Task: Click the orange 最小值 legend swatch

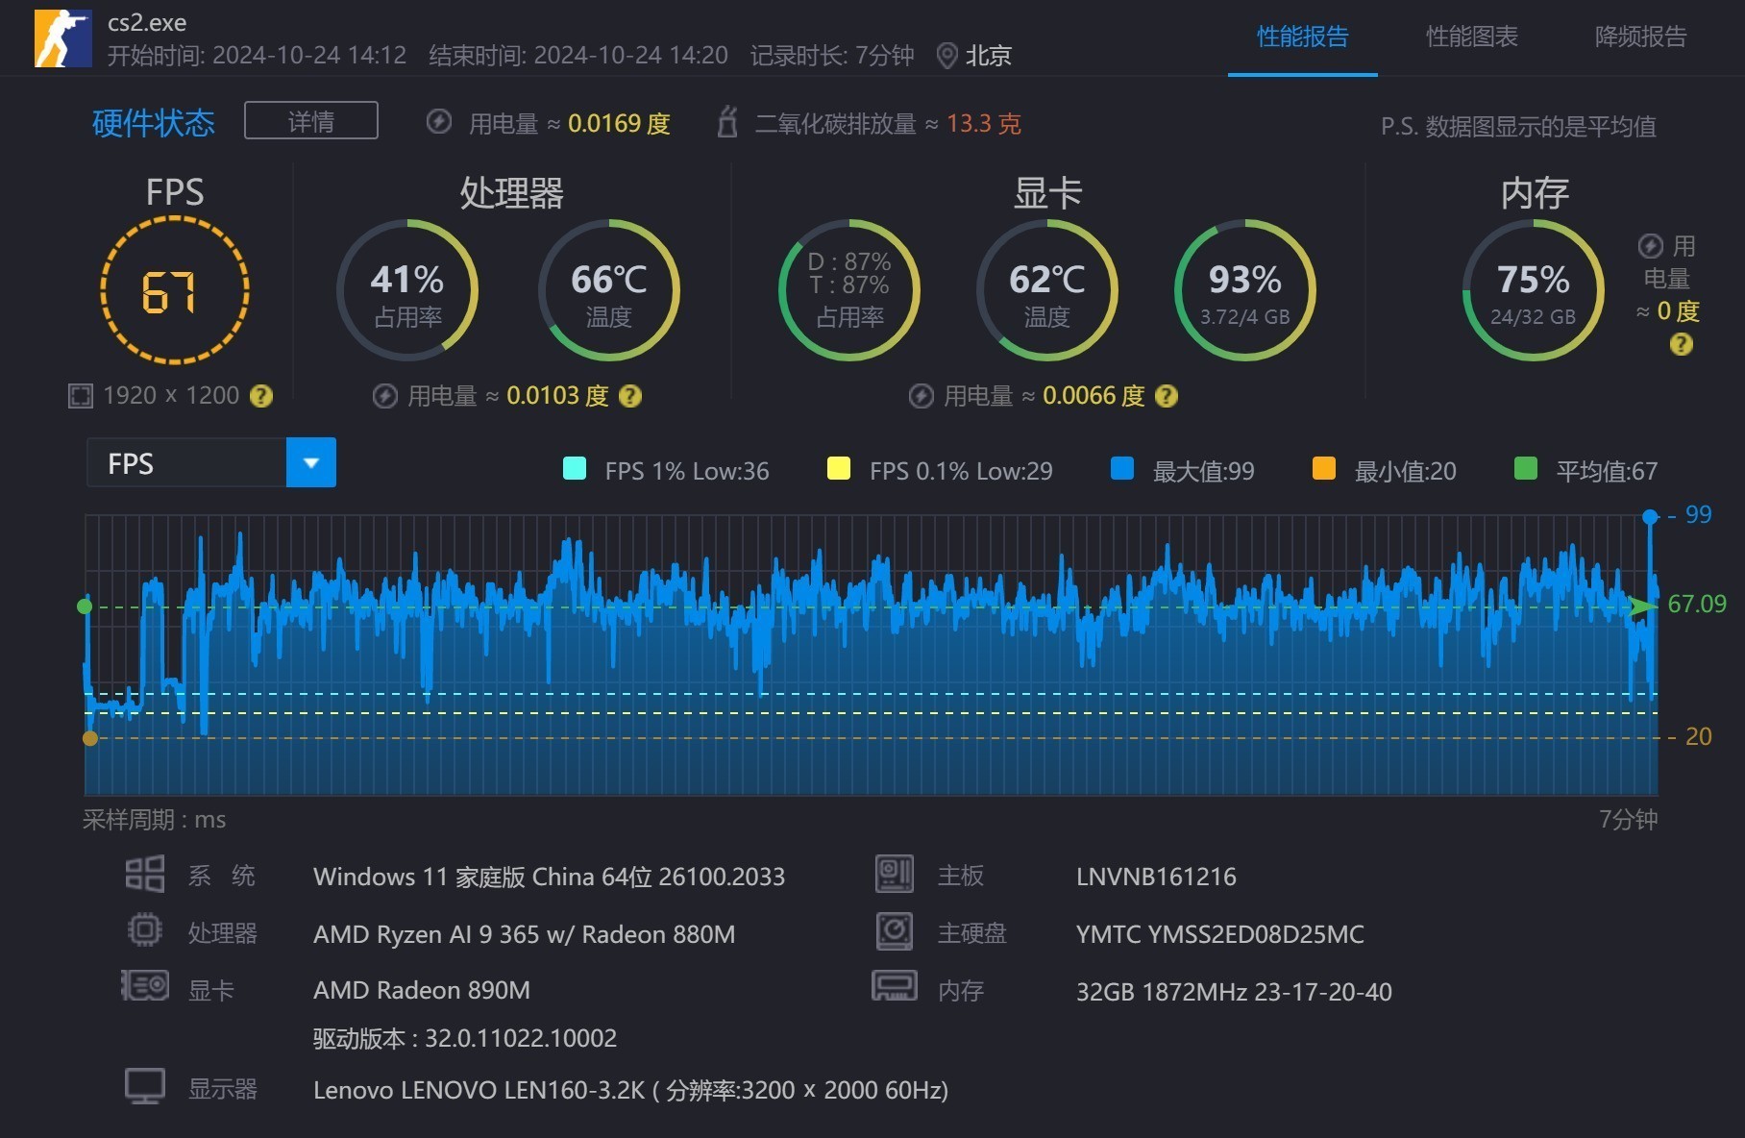Action: point(1324,468)
